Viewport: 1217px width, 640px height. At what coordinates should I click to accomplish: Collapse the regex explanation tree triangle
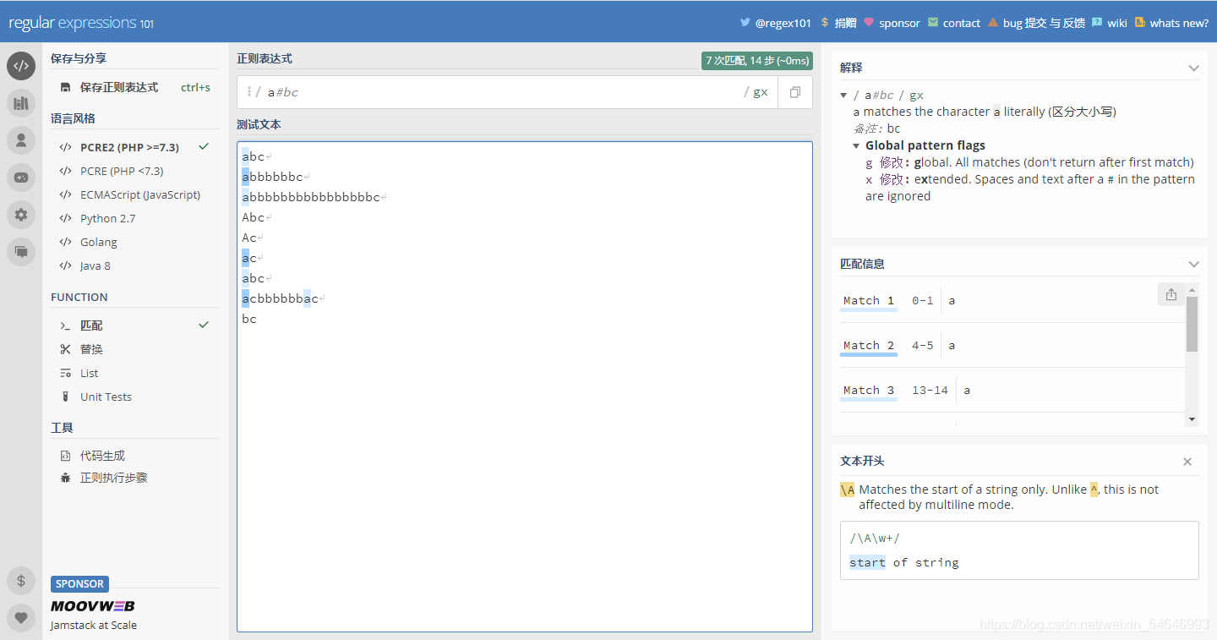pyautogui.click(x=844, y=95)
